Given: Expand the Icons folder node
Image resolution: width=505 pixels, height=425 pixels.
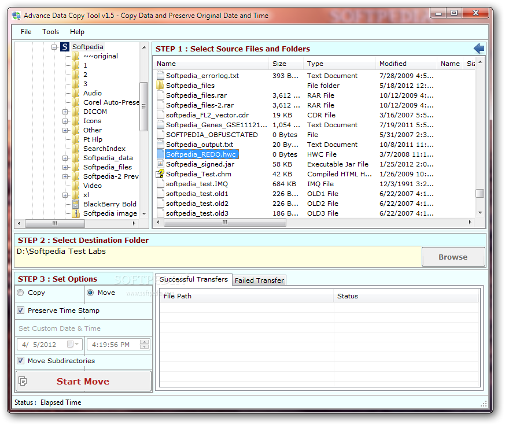Looking at the screenshot, I should [x=65, y=121].
